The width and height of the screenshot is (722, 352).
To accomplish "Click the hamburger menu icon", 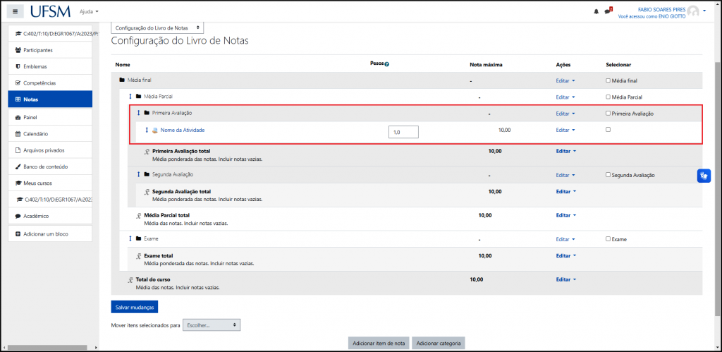I will point(16,11).
